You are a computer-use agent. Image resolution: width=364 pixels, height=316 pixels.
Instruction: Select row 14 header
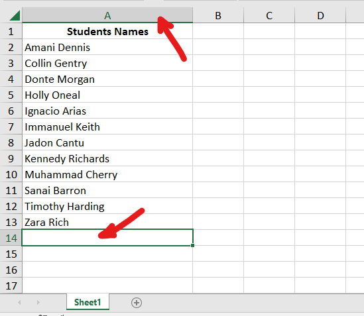(11, 238)
